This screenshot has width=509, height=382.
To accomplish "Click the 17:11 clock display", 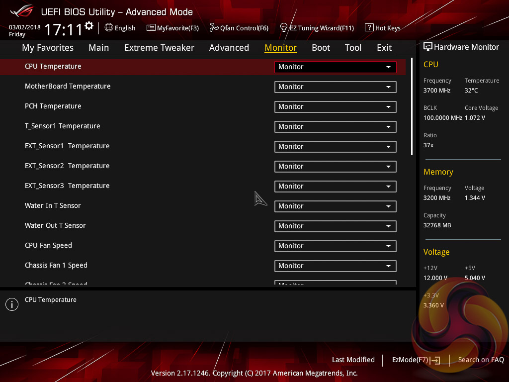I will [63, 29].
